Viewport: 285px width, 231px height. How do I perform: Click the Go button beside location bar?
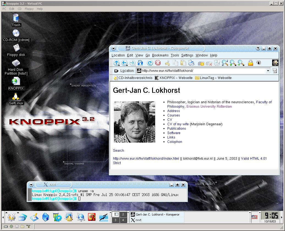click(x=275, y=71)
